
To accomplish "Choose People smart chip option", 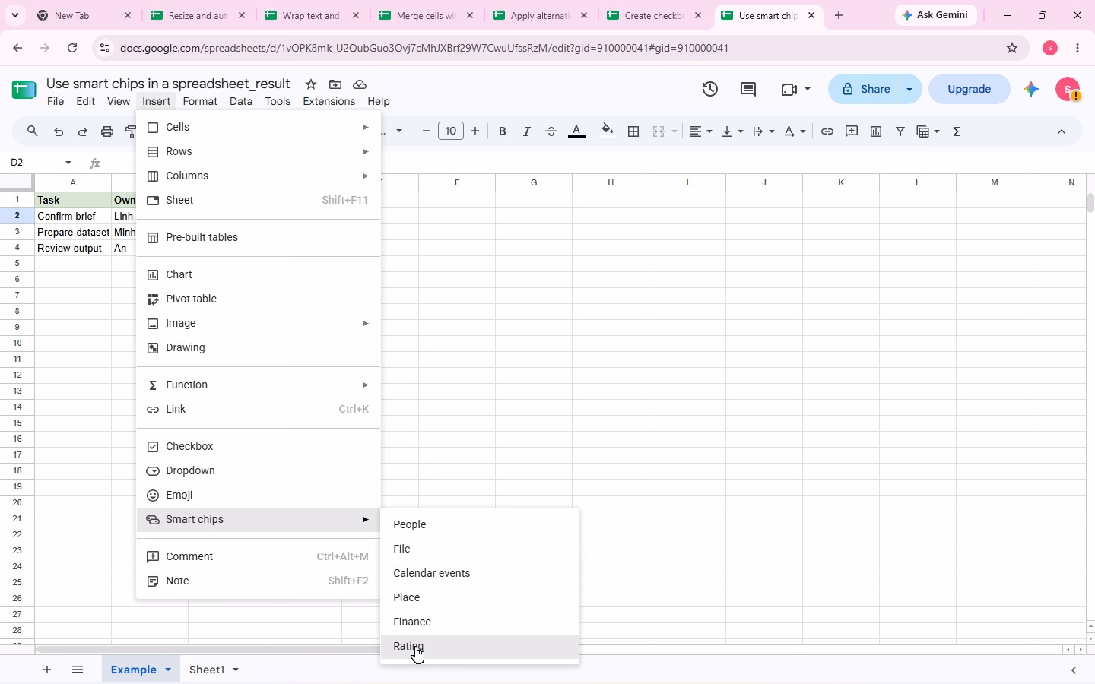I will pos(480,524).
